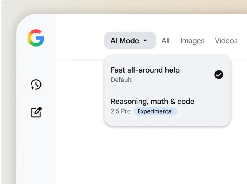
Task: Select Fast all-around help option
Action: coord(167,74)
